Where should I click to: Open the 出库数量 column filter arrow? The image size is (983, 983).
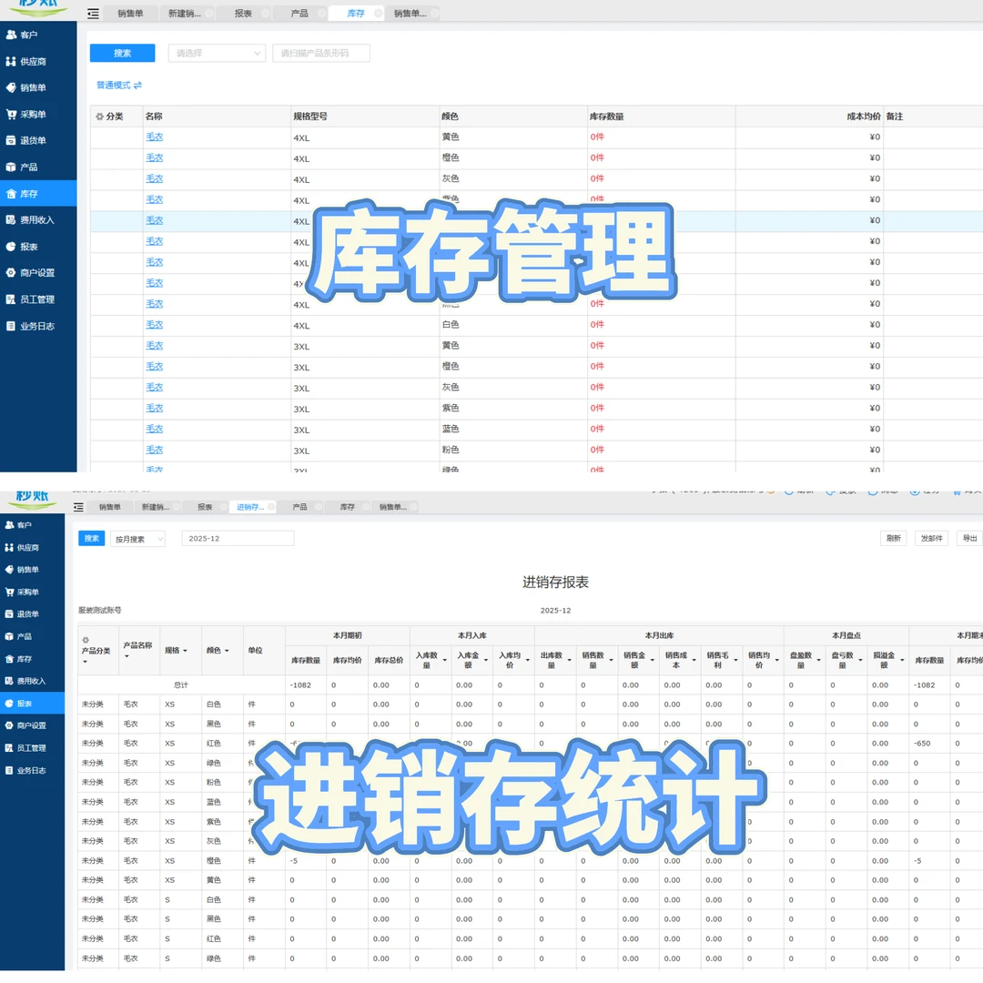(569, 660)
